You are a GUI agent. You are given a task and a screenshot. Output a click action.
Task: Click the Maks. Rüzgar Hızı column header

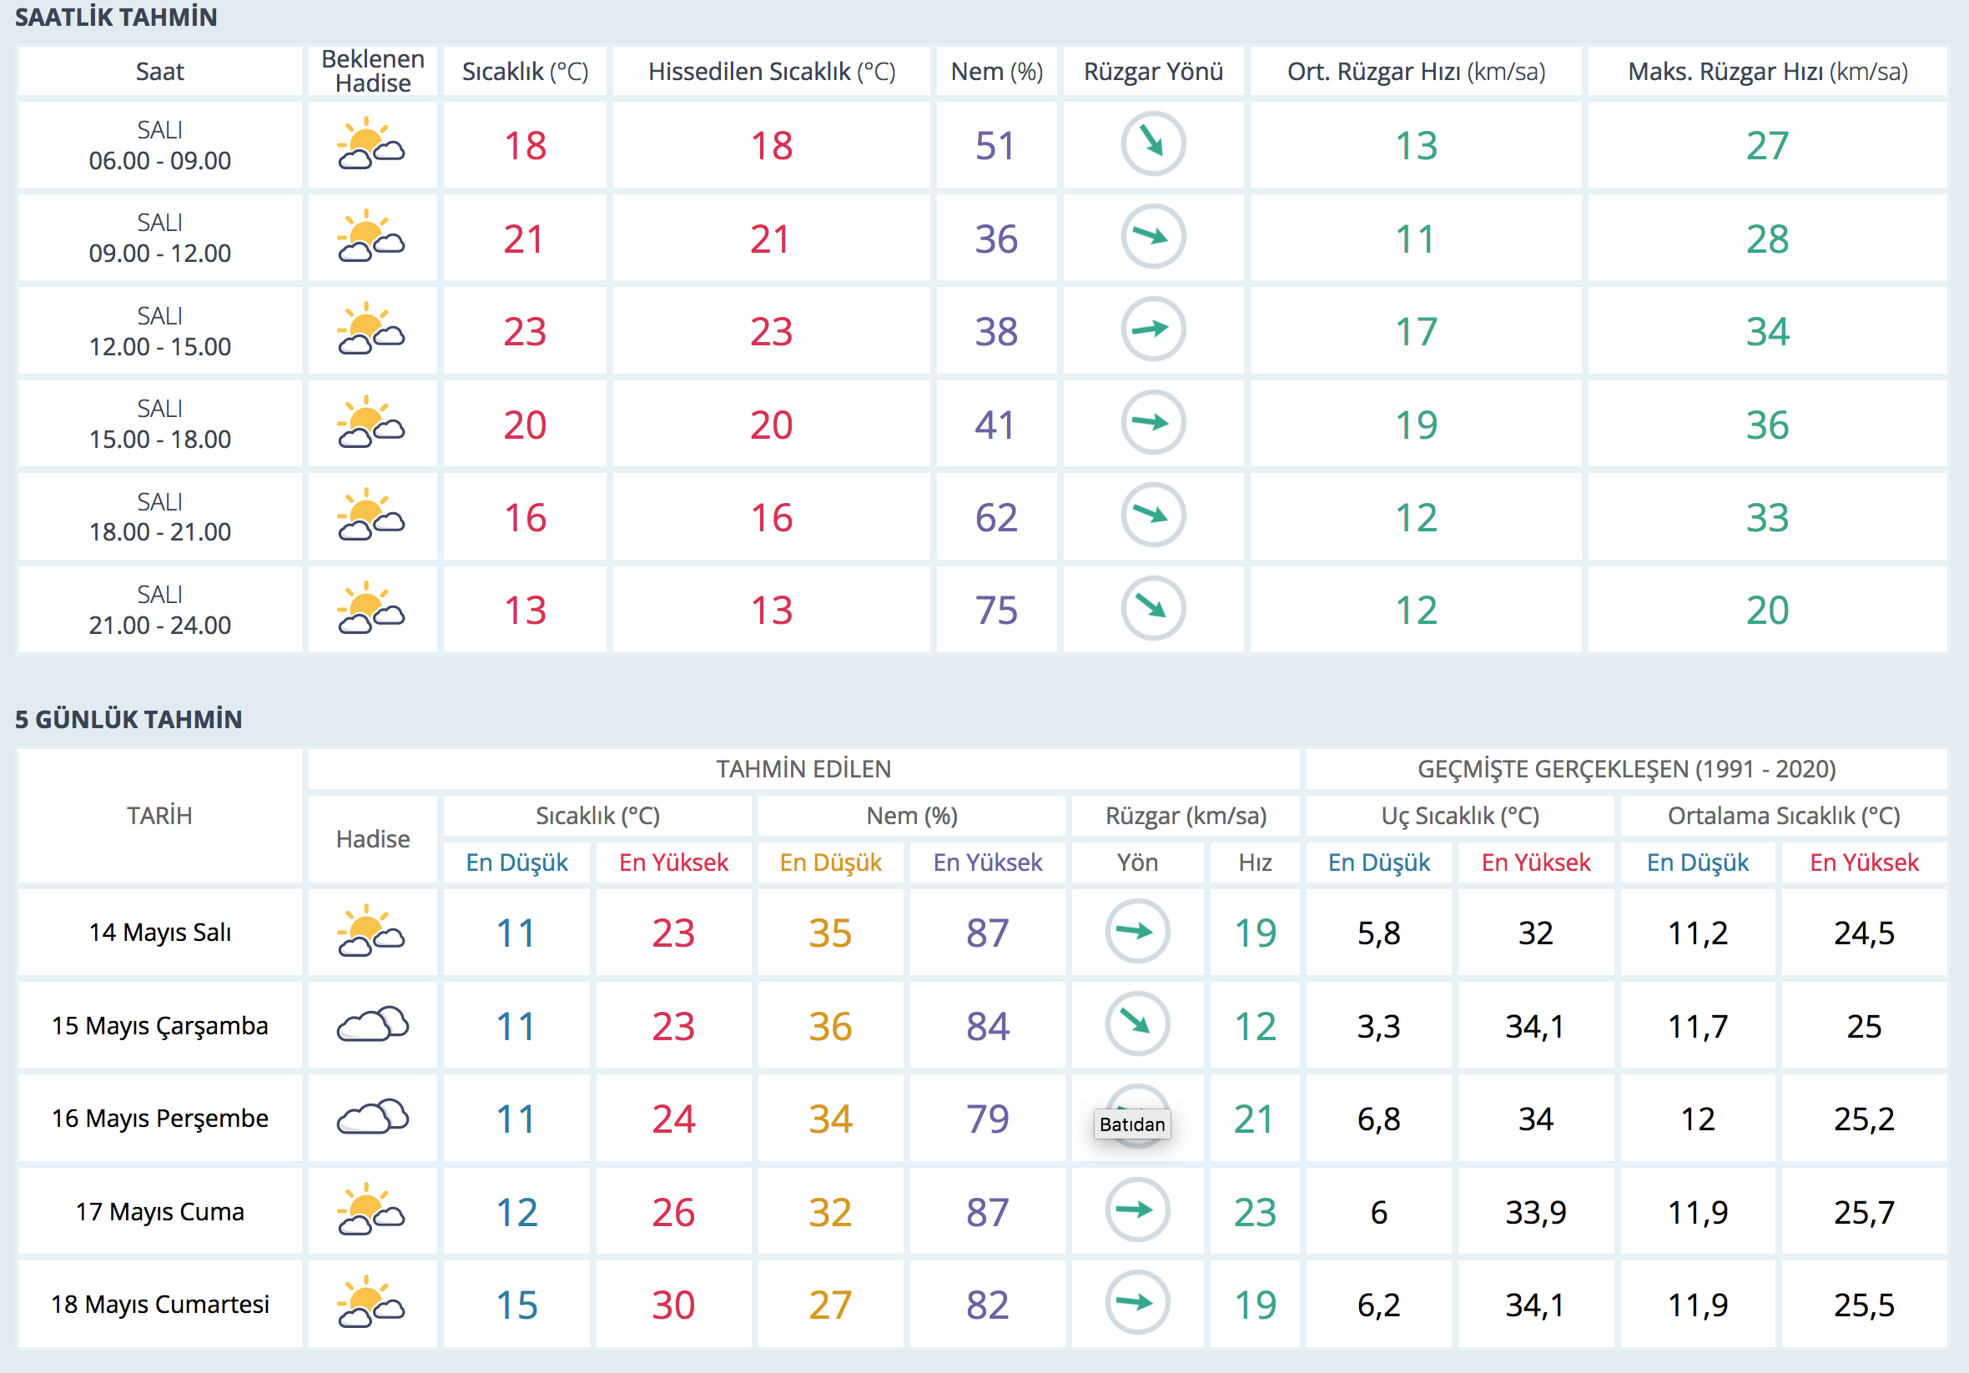[1766, 72]
